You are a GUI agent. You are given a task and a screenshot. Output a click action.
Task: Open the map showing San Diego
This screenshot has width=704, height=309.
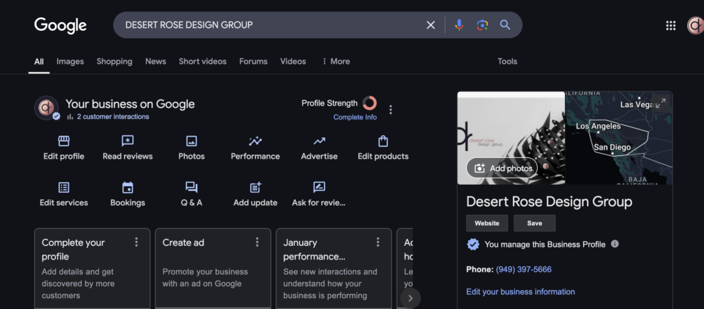[619, 138]
